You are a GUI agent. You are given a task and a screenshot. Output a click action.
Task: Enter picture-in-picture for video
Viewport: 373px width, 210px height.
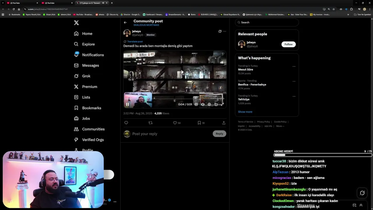(x=216, y=104)
